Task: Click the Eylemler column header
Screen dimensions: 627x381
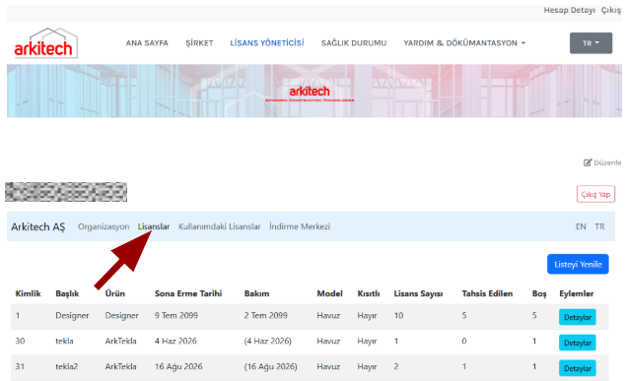Action: (576, 293)
